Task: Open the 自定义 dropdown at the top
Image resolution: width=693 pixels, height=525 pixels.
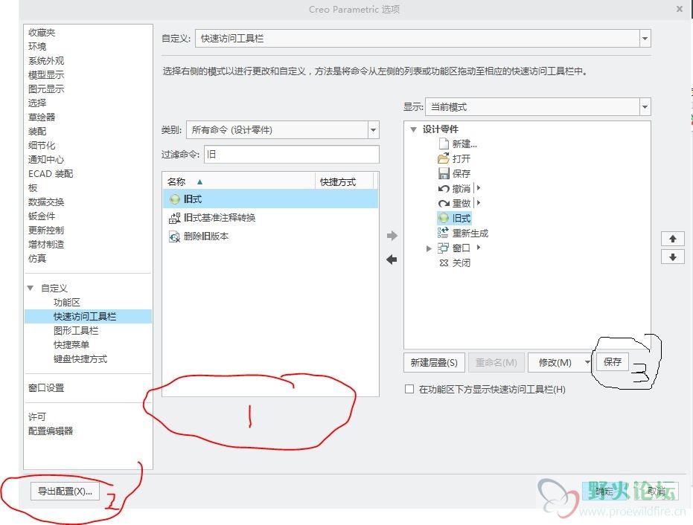Action: point(645,39)
